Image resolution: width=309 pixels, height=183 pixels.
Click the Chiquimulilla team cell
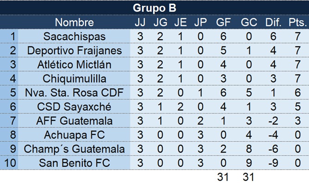click(x=74, y=79)
